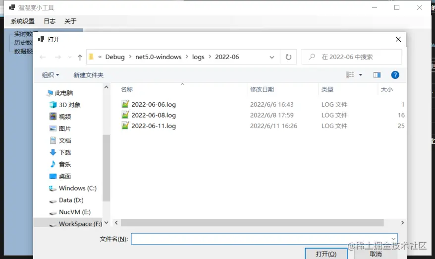
Task: Refresh the 2022-06 folder listing
Action: (x=288, y=57)
